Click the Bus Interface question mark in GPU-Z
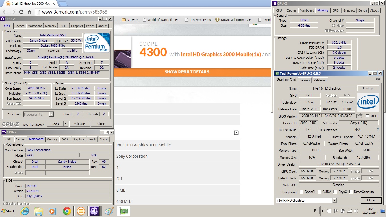Viewport: 386px width, 217px height. click(x=378, y=130)
